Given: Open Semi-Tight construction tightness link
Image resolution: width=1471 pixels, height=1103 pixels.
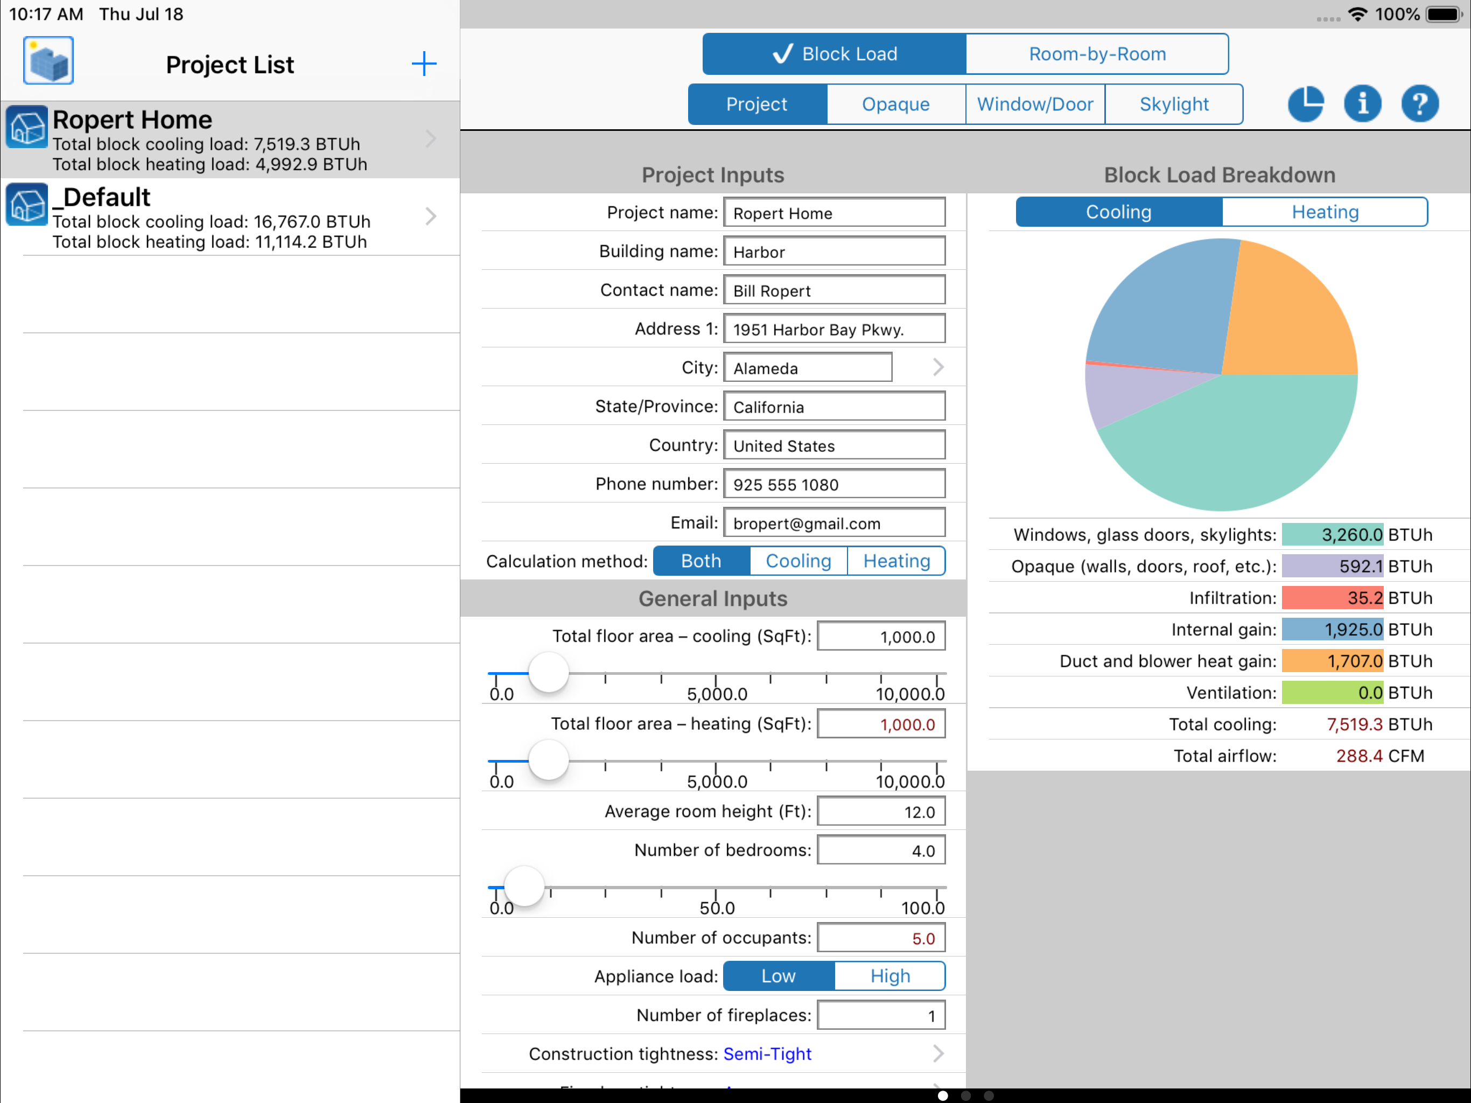Looking at the screenshot, I should (767, 1054).
